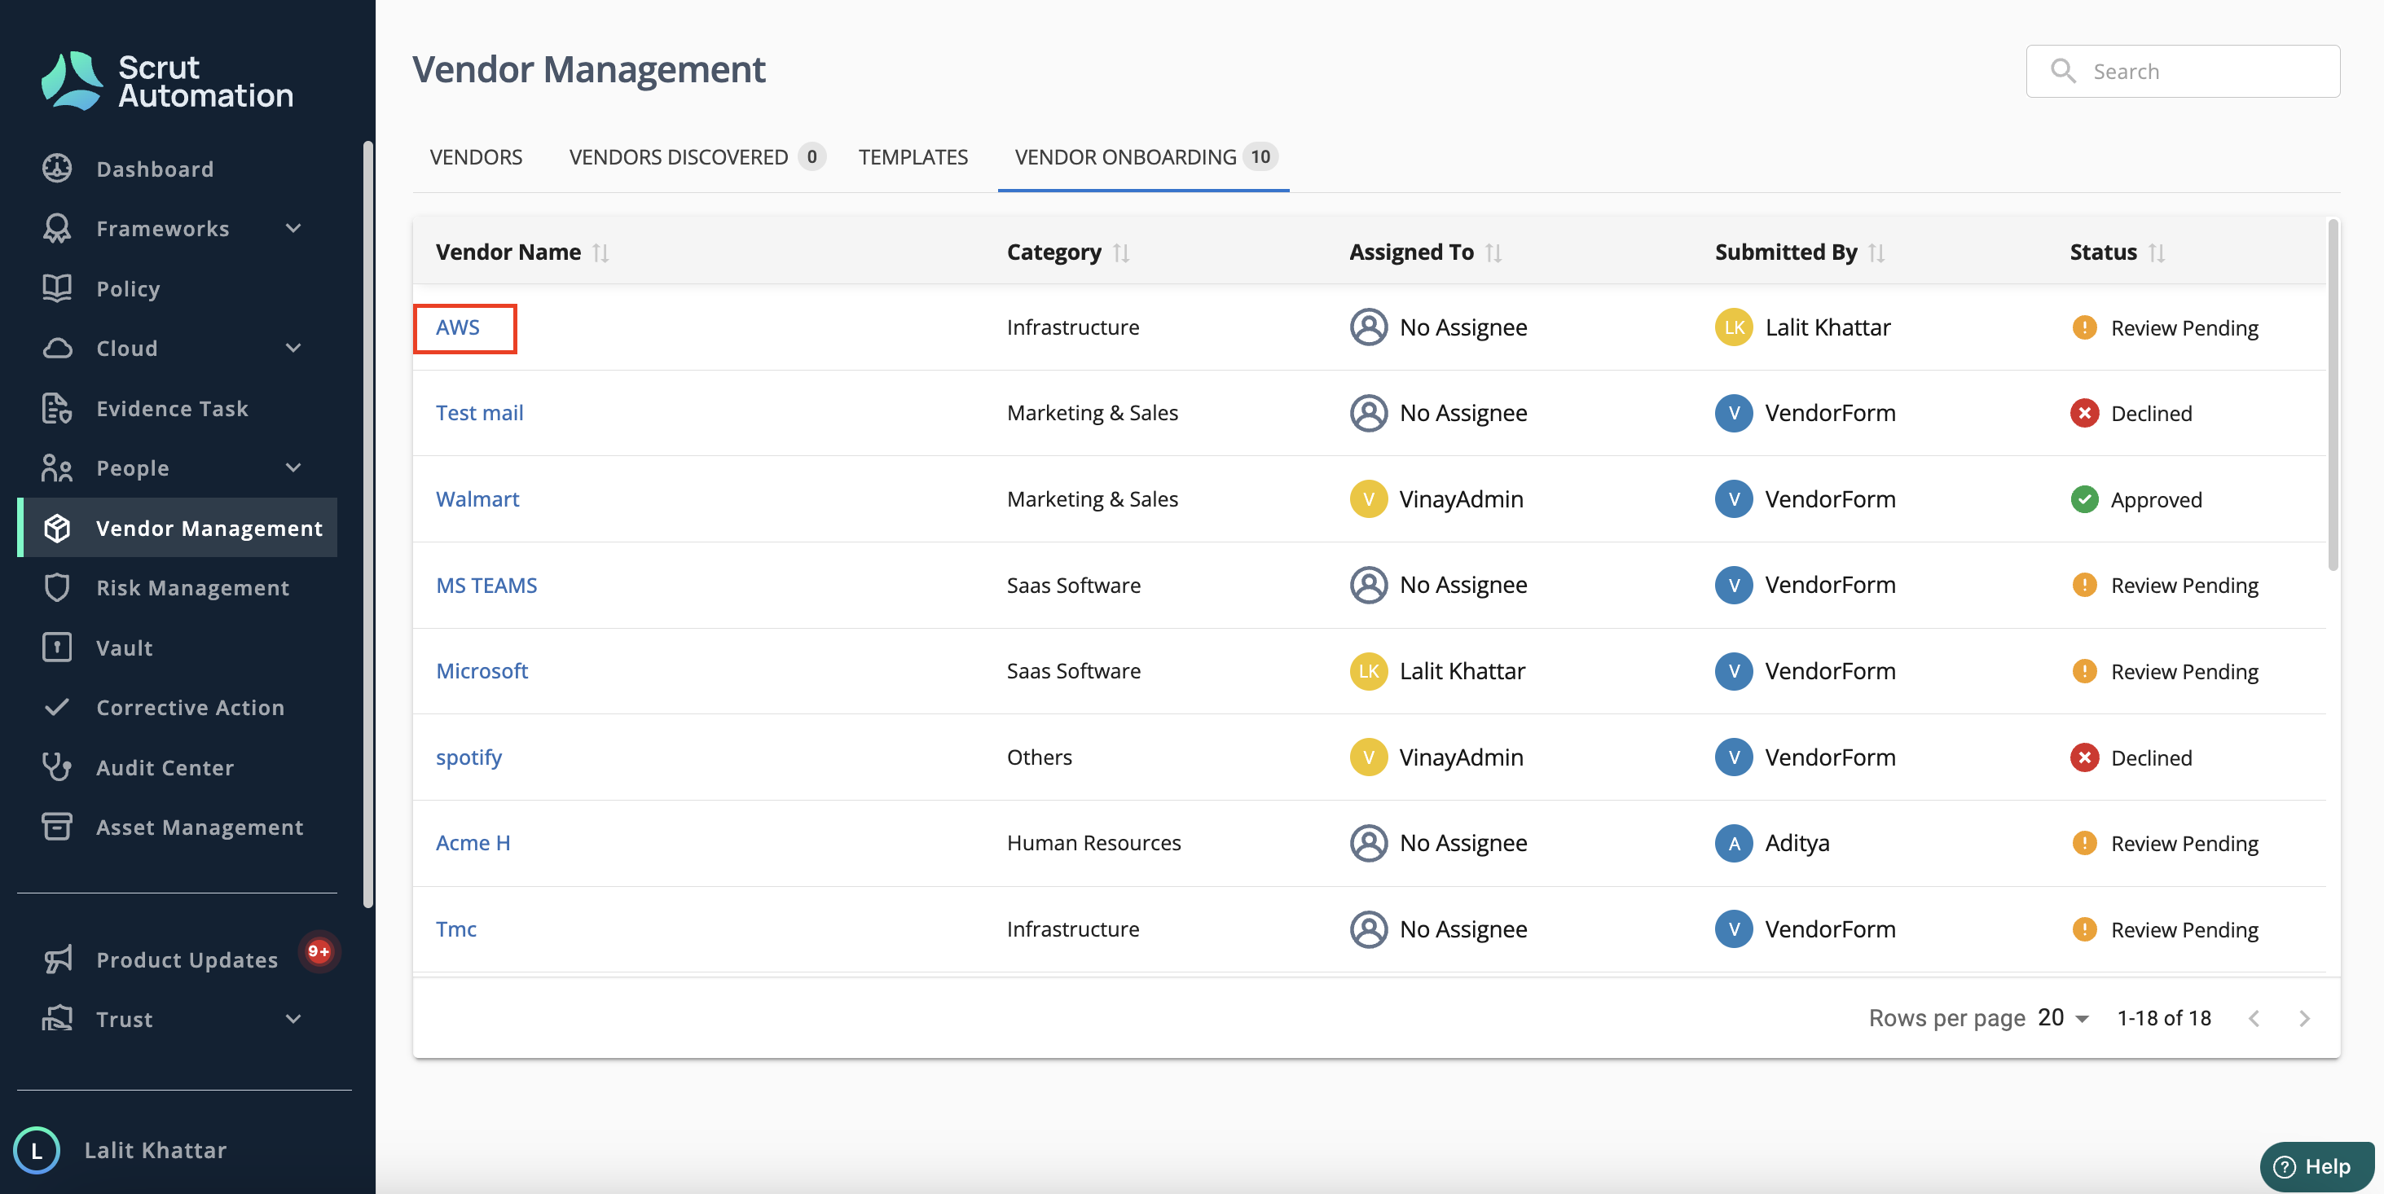Open Rows per page dropdown
Viewport: 2384px width, 1194px height.
(x=2063, y=1017)
